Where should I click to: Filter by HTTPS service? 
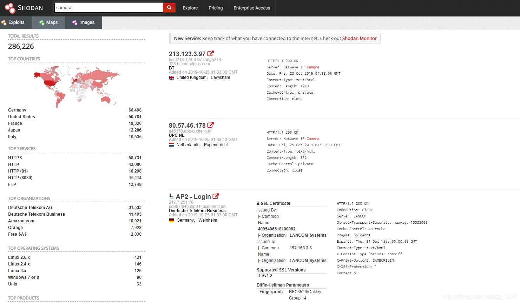coord(15,158)
